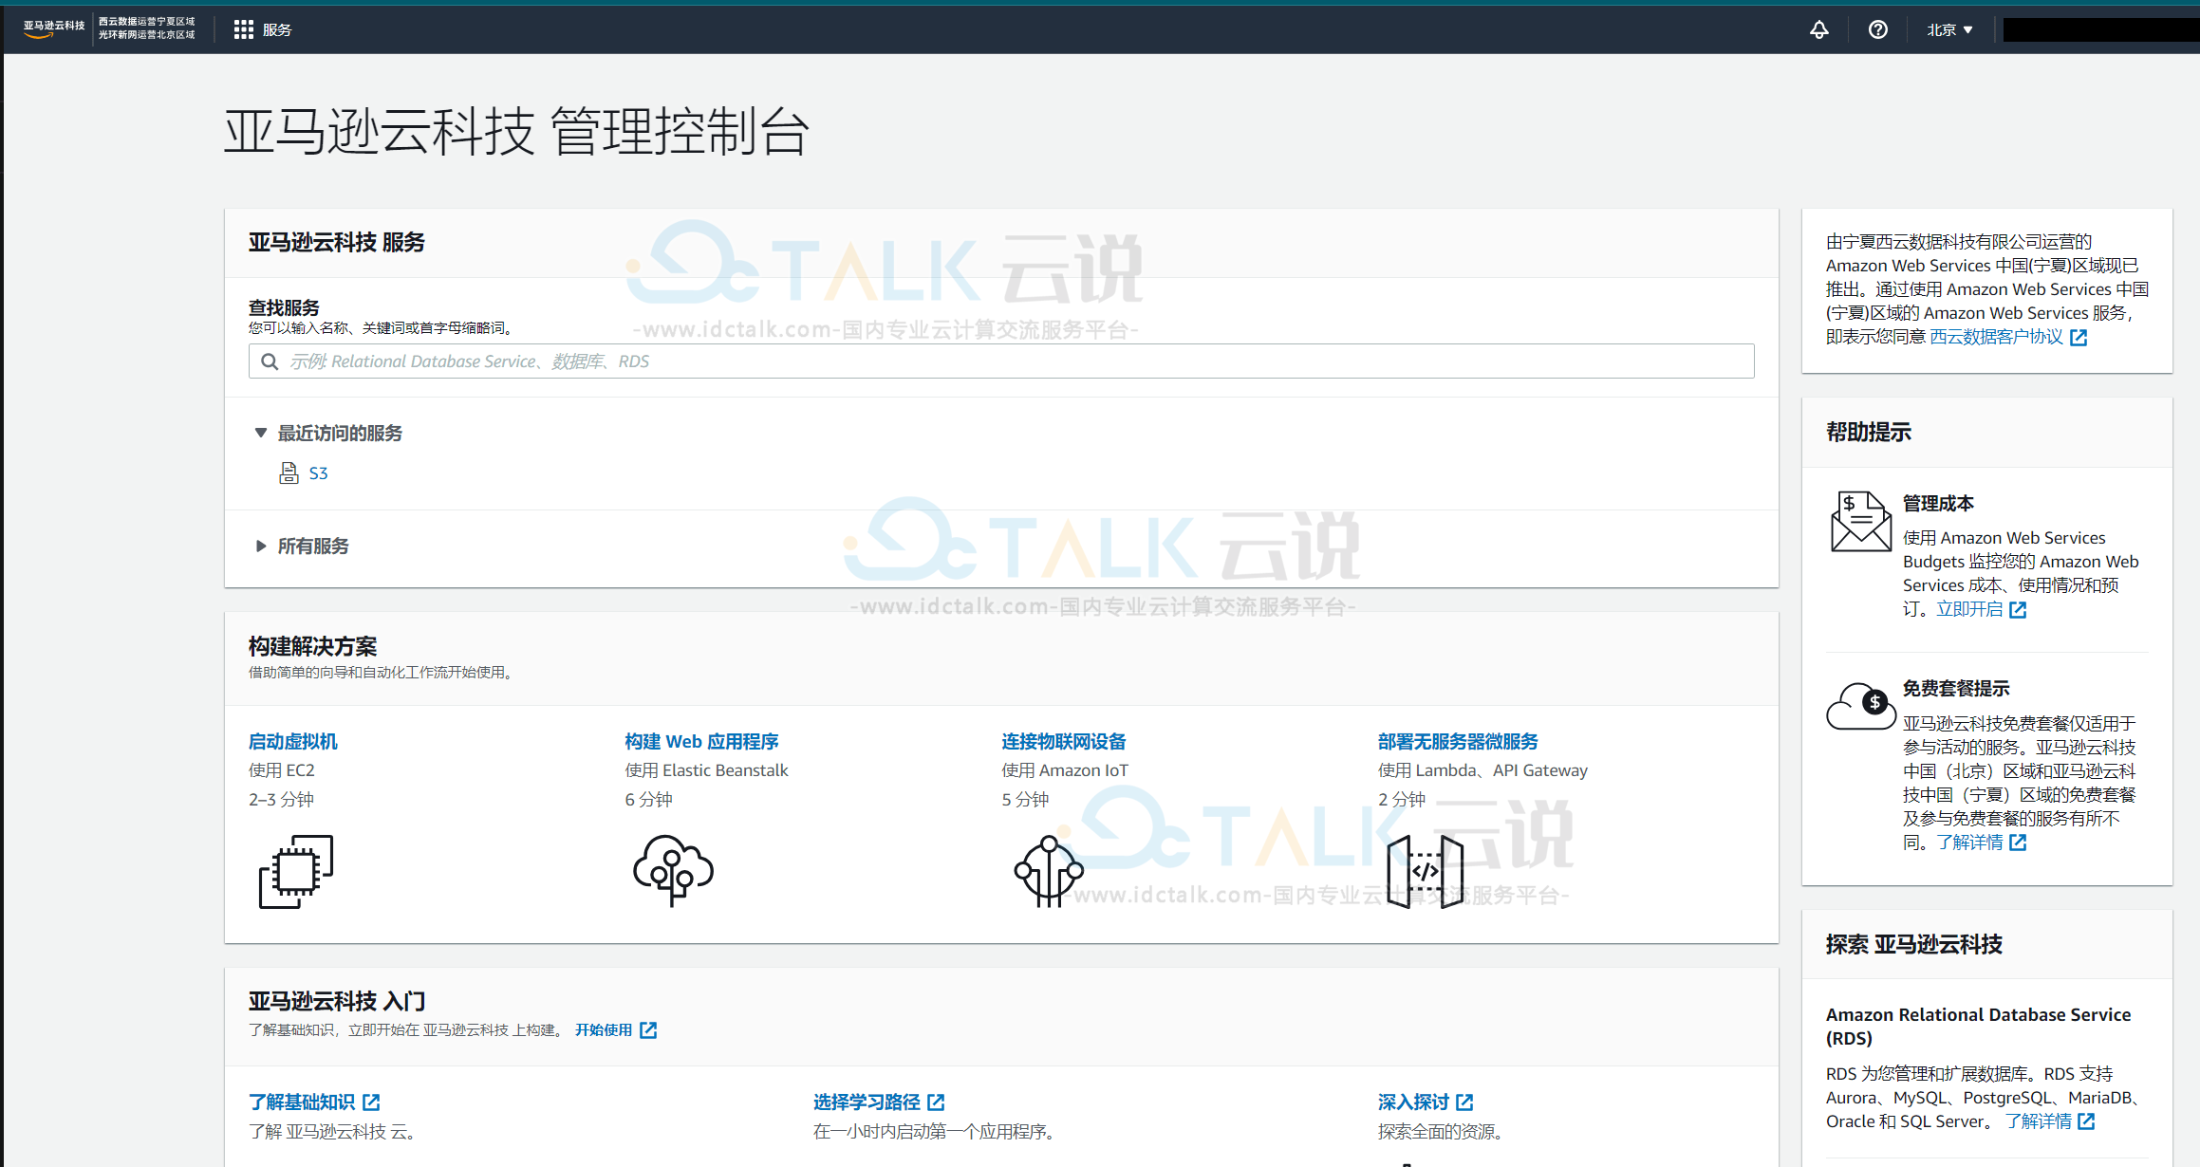Open the notifications bell icon
Viewport: 2200px width, 1167px height.
pyautogui.click(x=1818, y=29)
